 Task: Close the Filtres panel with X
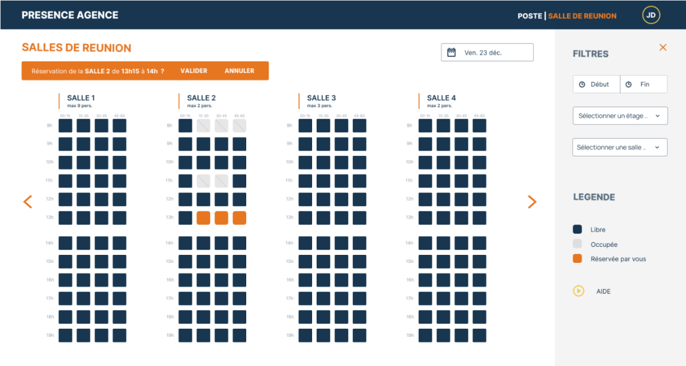pos(663,48)
